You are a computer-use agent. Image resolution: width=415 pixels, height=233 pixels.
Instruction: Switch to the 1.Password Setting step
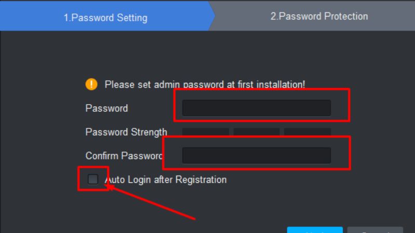105,18
